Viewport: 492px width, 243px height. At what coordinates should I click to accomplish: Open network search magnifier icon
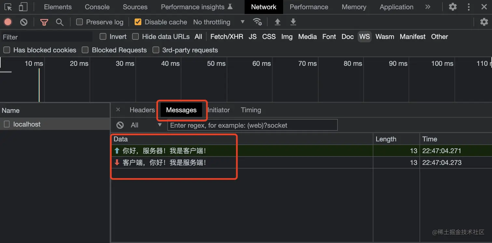(x=60, y=22)
